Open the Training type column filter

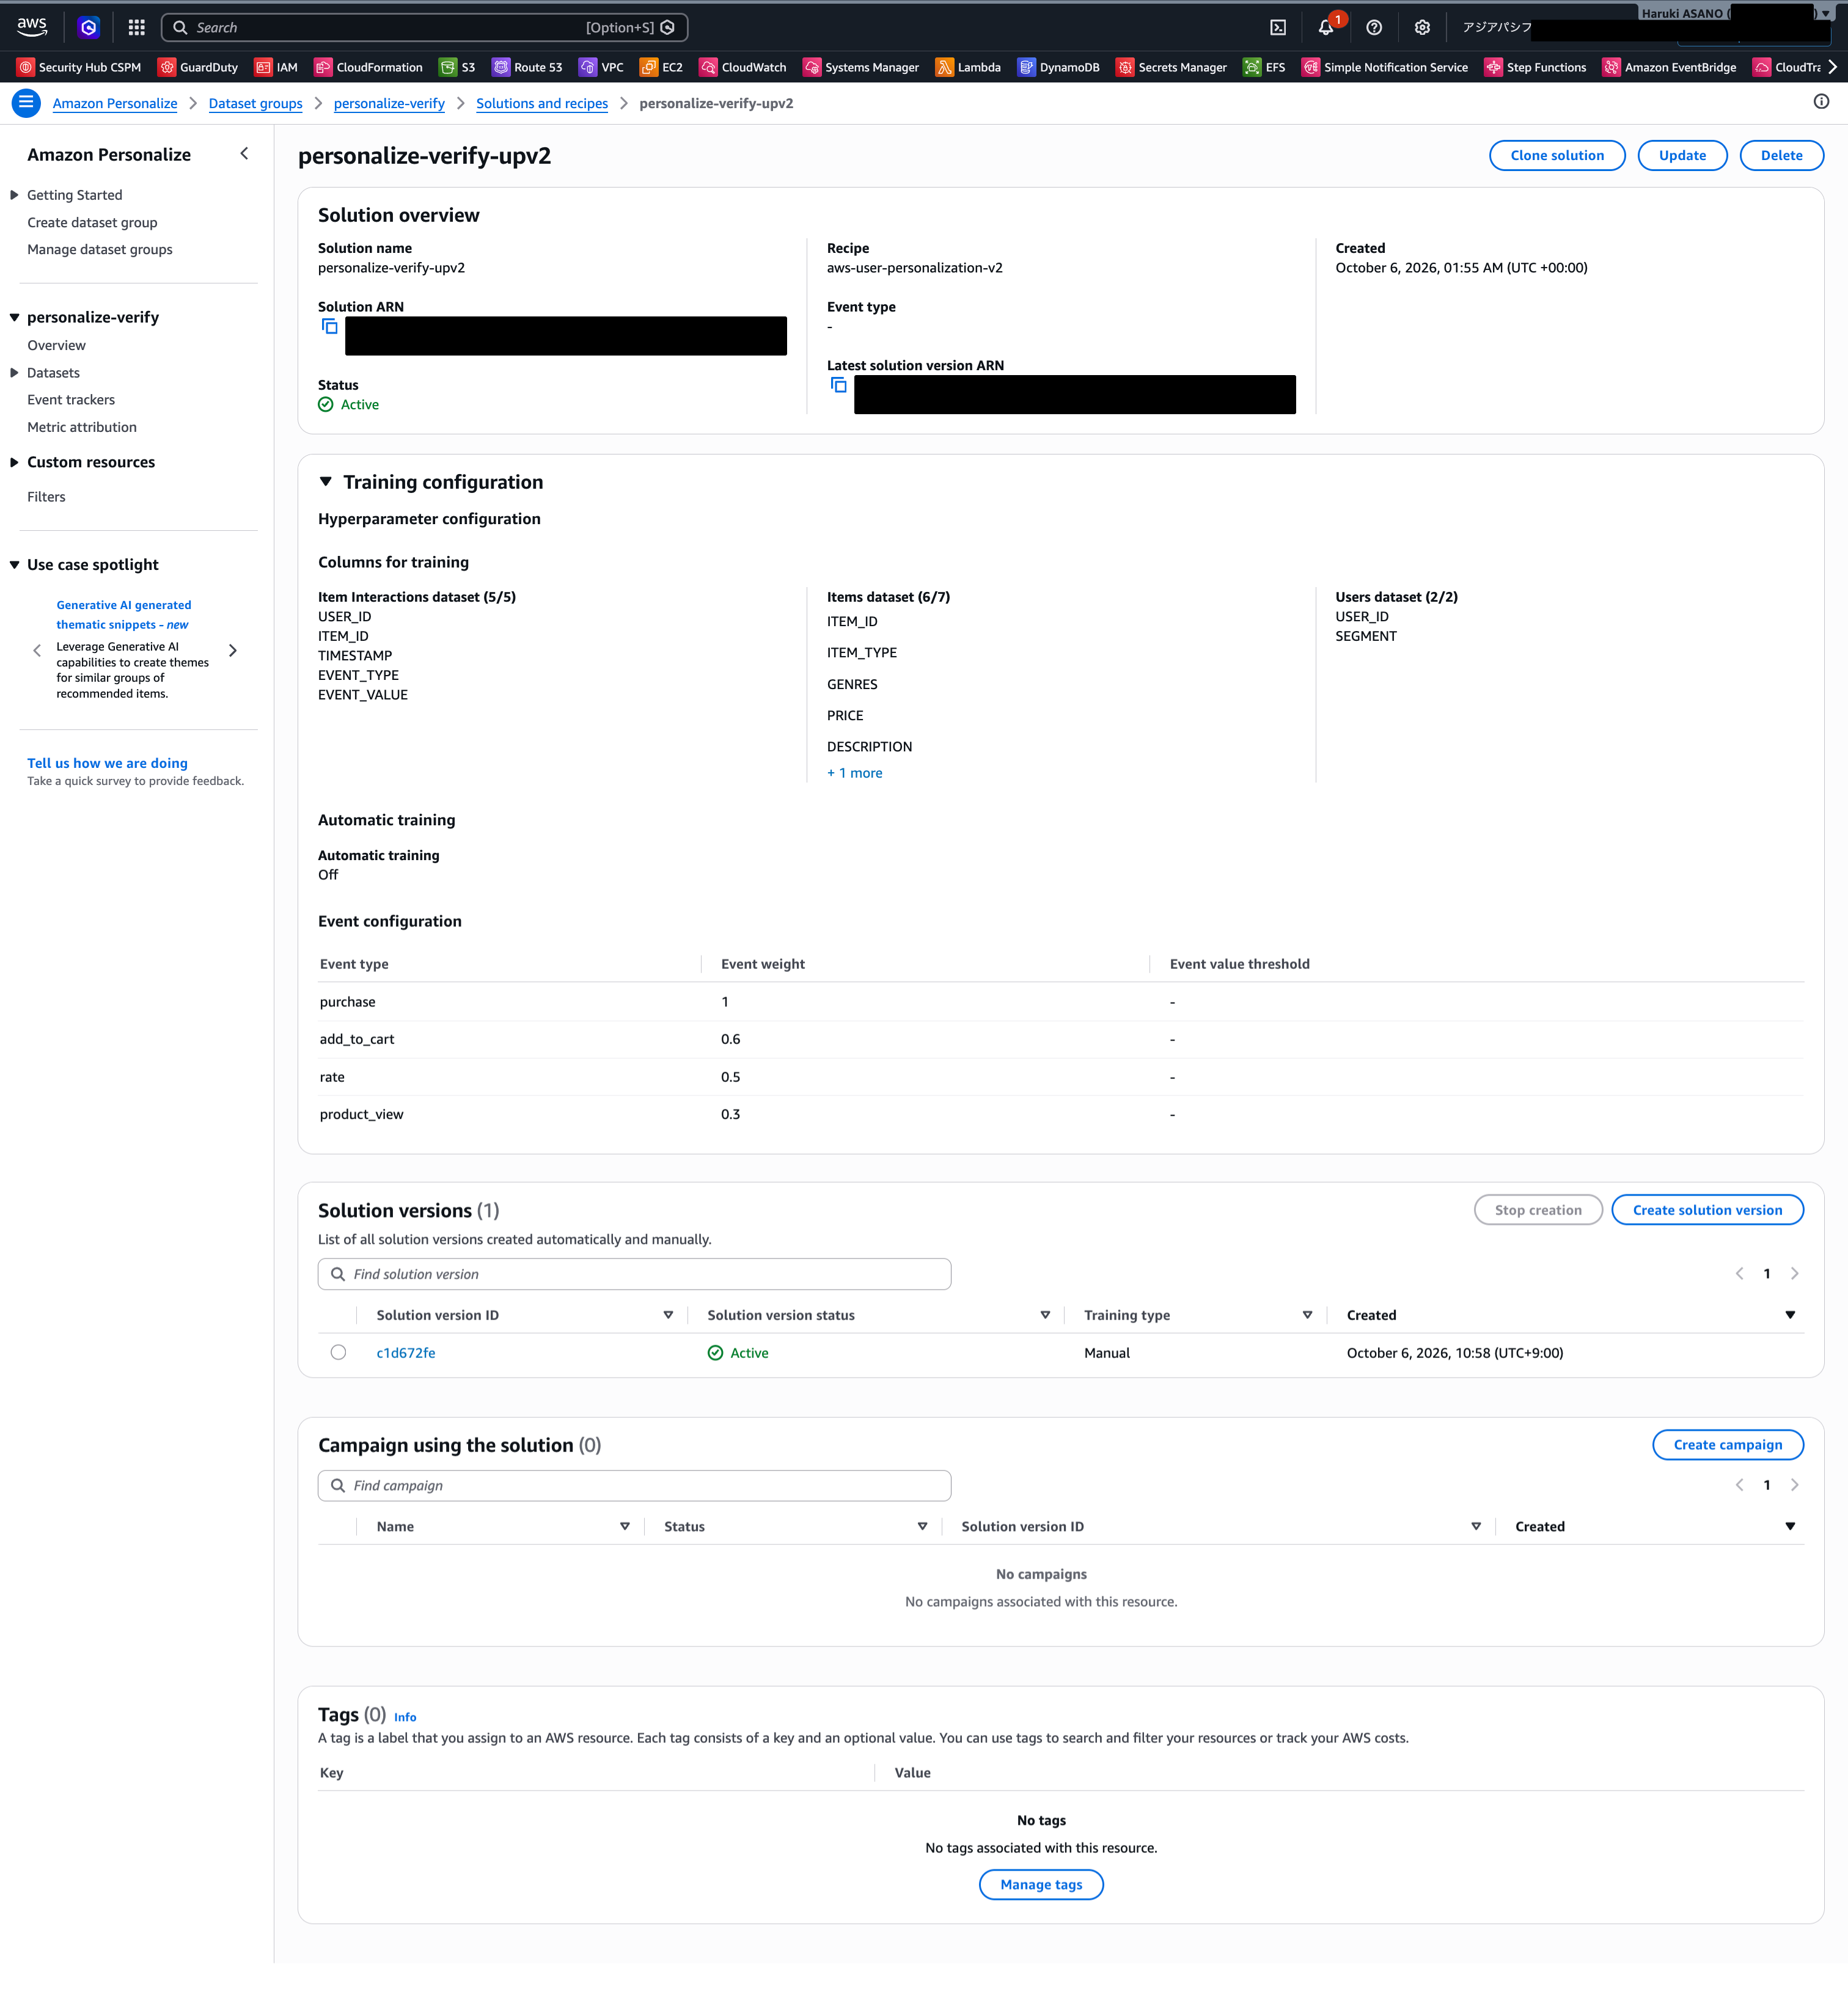(1307, 1315)
